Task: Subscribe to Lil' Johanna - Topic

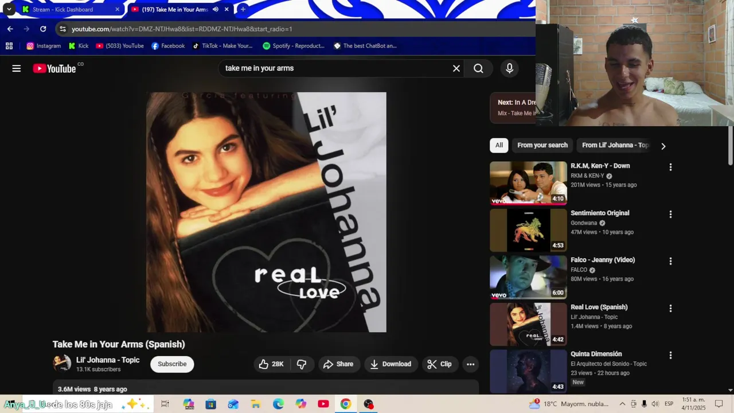Action: pyautogui.click(x=172, y=364)
